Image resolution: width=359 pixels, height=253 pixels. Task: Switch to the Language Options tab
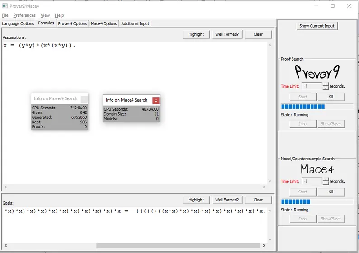point(18,23)
